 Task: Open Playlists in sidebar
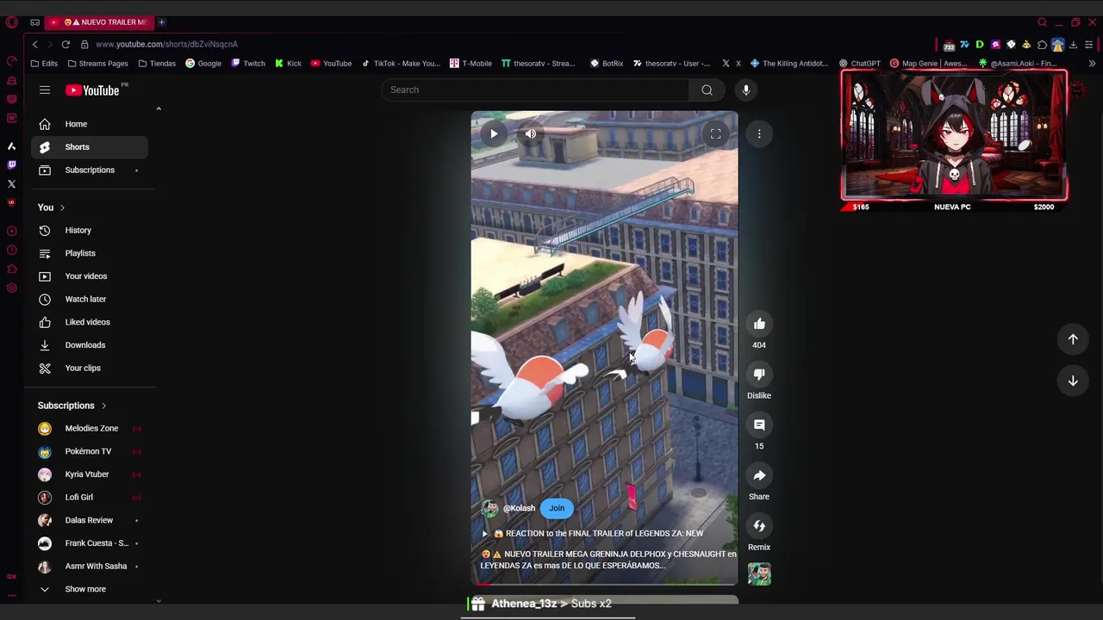(x=90, y=253)
